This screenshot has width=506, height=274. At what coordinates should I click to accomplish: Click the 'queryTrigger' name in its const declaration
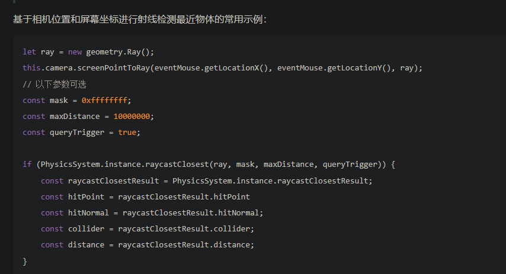(77, 132)
